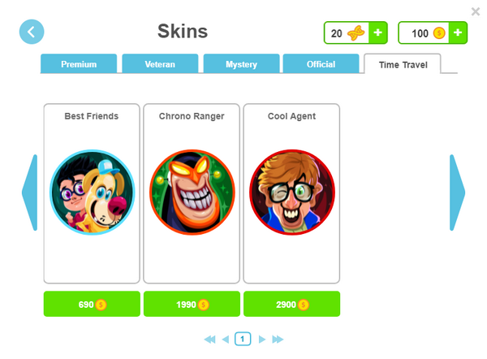
Task: Switch to the Veteran tab
Action: (160, 63)
